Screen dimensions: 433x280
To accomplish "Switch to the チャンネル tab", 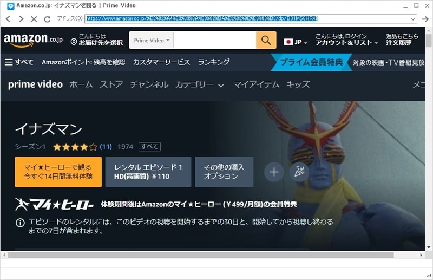I will 149,84.
